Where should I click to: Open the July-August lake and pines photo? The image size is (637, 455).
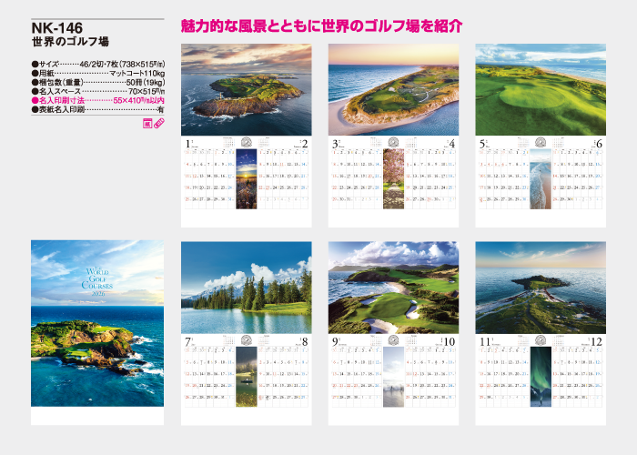click(x=247, y=287)
